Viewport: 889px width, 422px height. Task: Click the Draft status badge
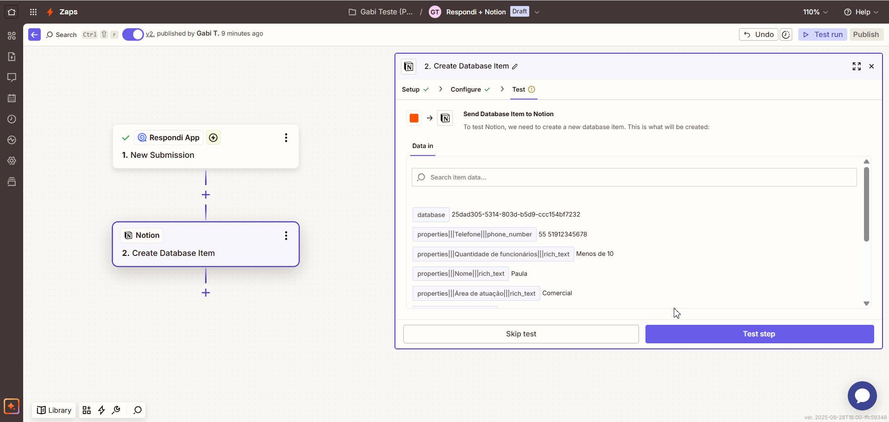520,12
